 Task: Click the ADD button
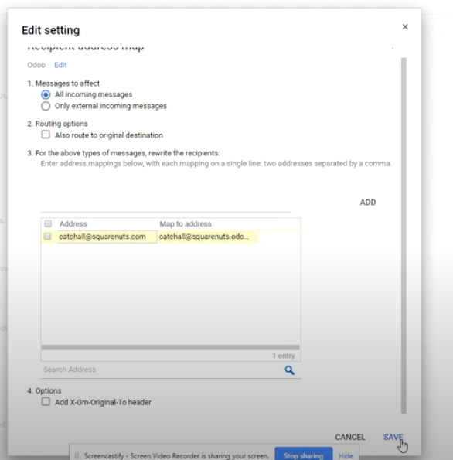pos(368,203)
